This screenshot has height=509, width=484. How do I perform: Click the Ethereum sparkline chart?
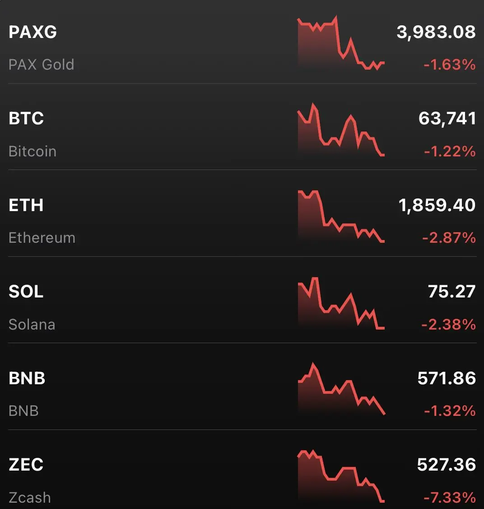[x=341, y=217]
